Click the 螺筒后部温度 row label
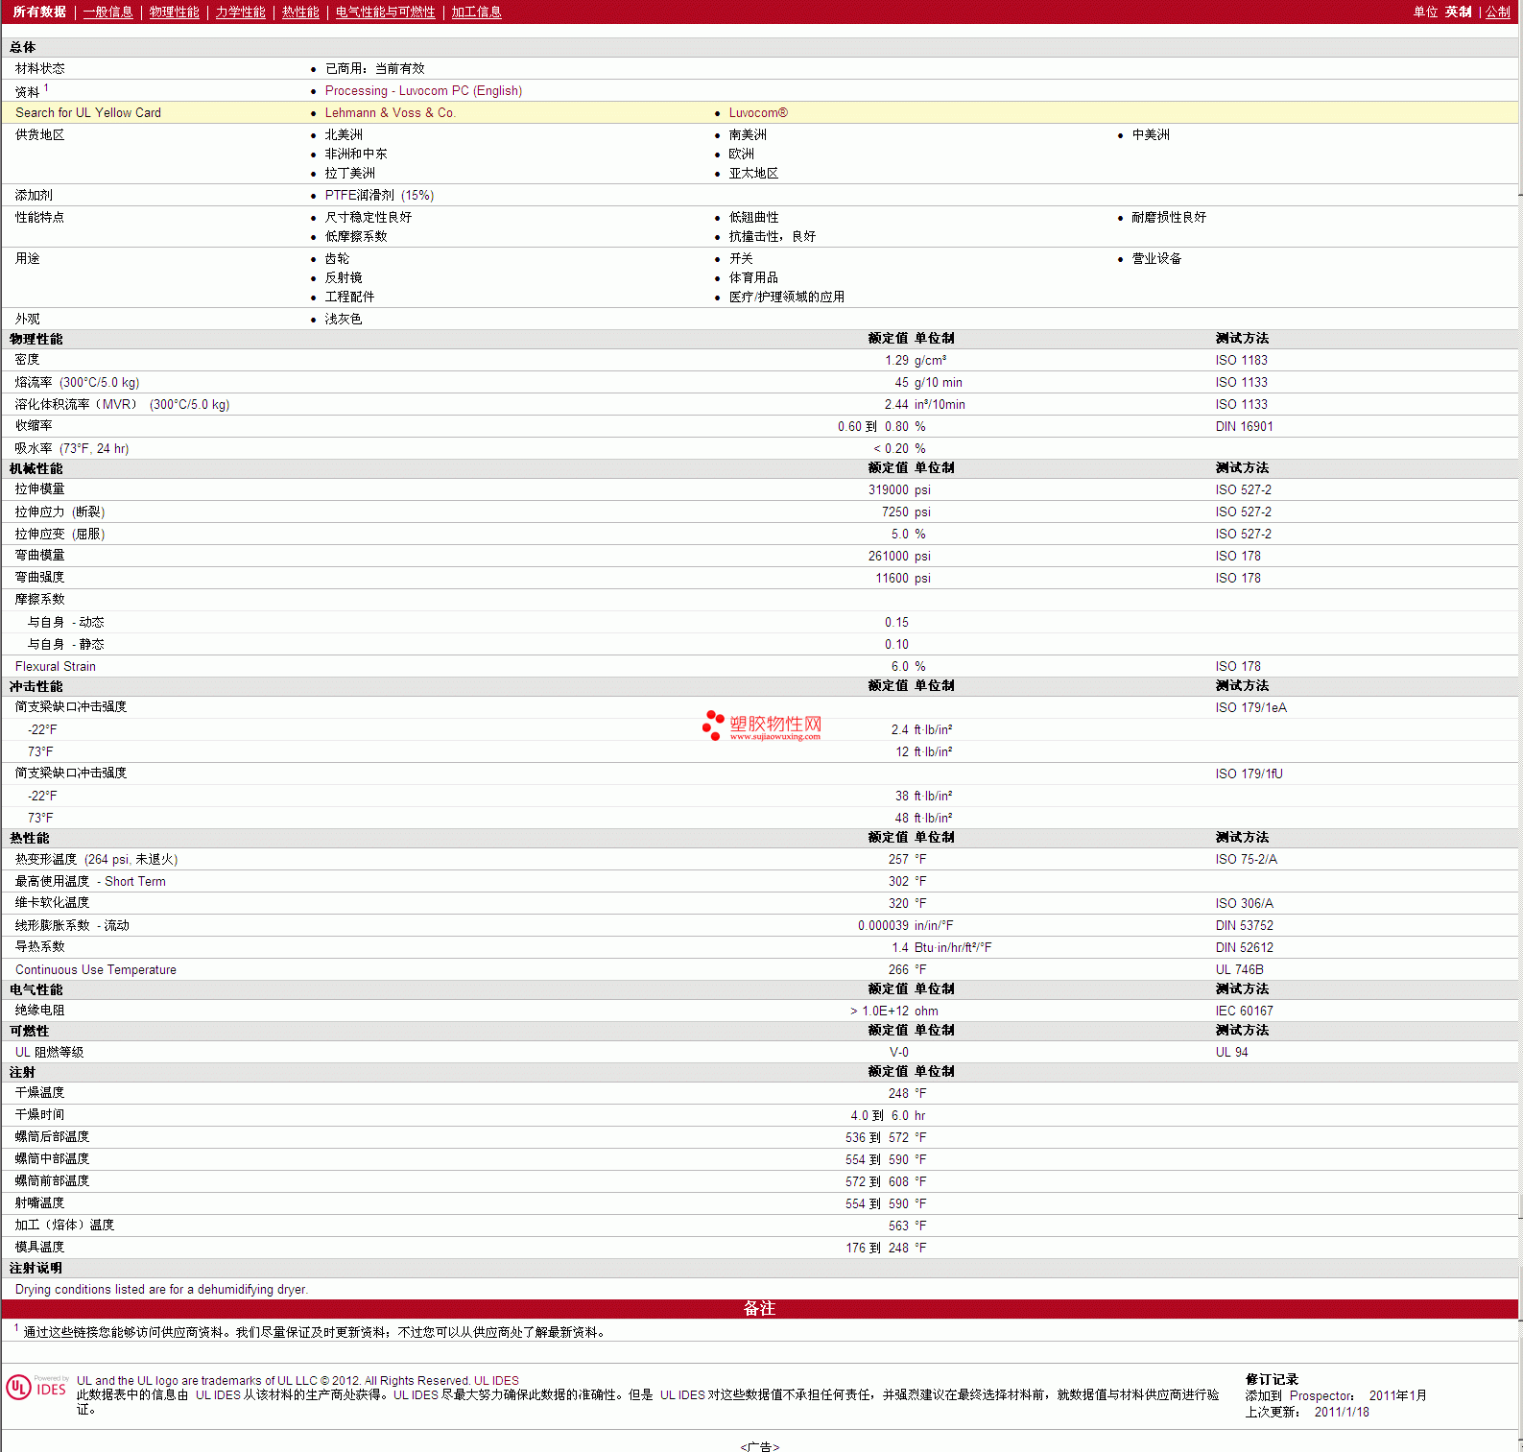 tap(52, 1137)
